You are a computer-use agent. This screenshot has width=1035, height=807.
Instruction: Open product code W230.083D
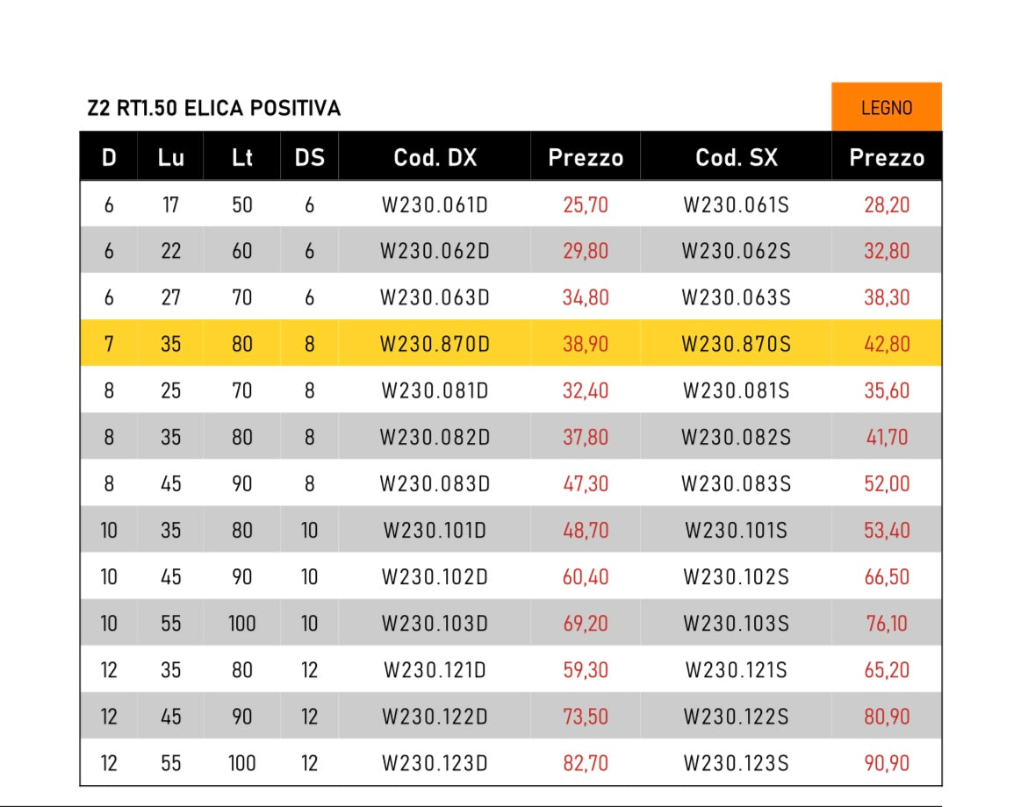435,484
